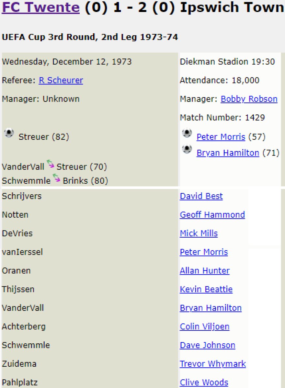The height and width of the screenshot is (388, 285).
Task: Click the Mick Mills link
Action: coord(198,233)
